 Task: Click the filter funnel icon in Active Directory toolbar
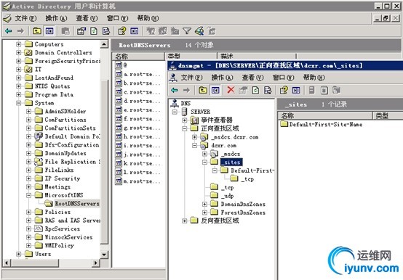pyautogui.click(x=187, y=31)
